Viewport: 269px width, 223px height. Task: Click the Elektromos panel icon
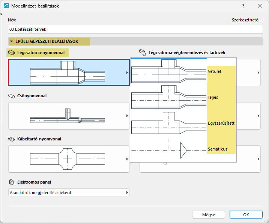pyautogui.click(x=11, y=182)
